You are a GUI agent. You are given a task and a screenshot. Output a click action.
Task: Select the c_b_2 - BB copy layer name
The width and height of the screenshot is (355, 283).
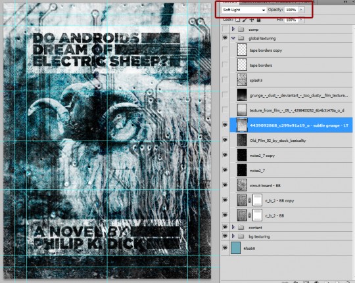(279, 201)
